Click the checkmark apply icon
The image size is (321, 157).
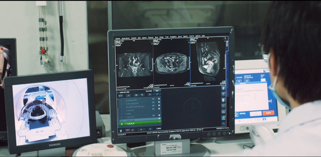(x=157, y=94)
